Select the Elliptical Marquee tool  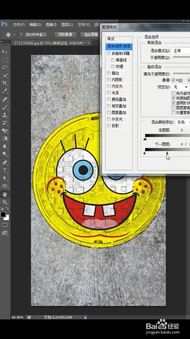click(x=5, y=60)
